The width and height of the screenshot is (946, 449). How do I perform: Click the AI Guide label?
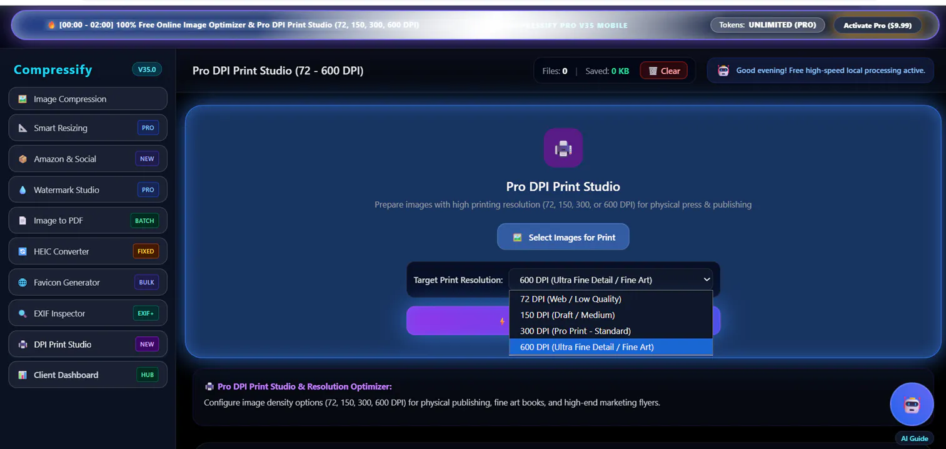coord(914,438)
